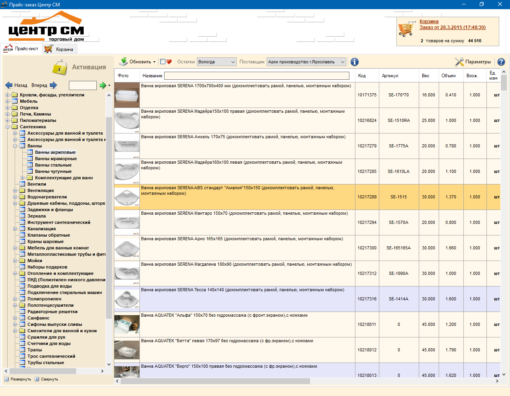Click the Обновить refresh icon

click(123, 61)
